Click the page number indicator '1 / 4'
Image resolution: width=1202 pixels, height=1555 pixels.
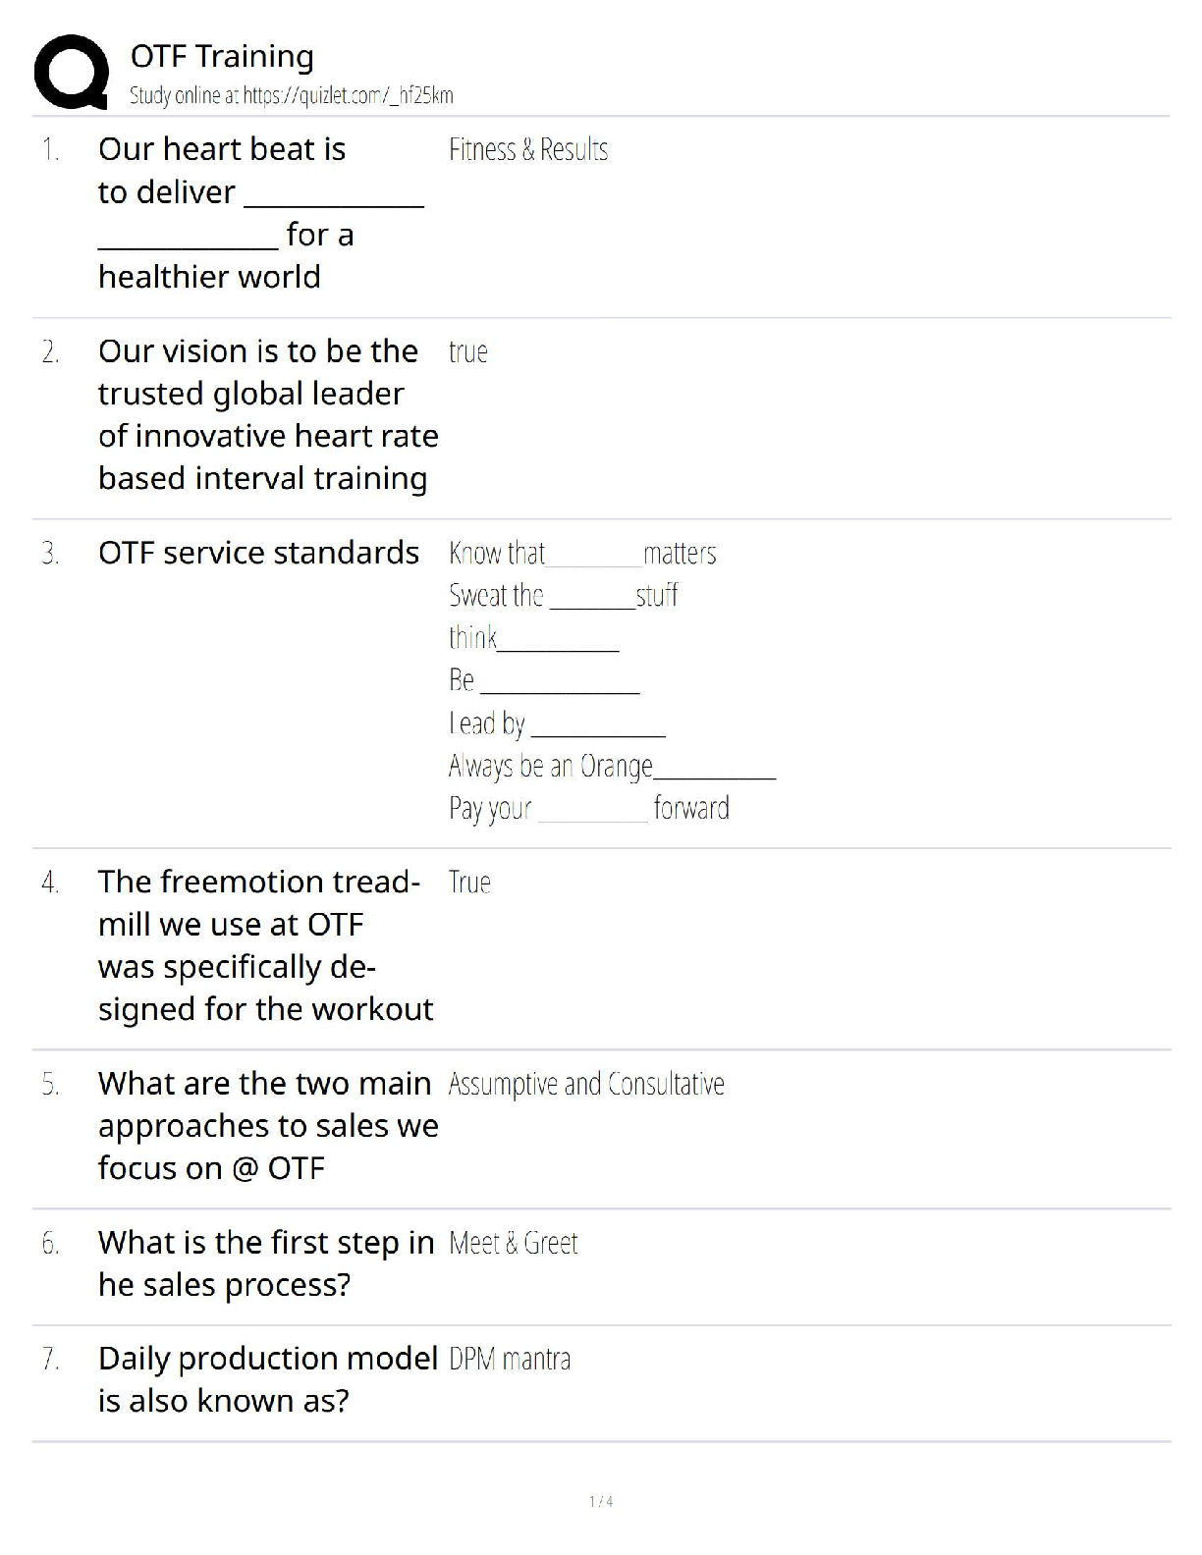[x=601, y=1501]
